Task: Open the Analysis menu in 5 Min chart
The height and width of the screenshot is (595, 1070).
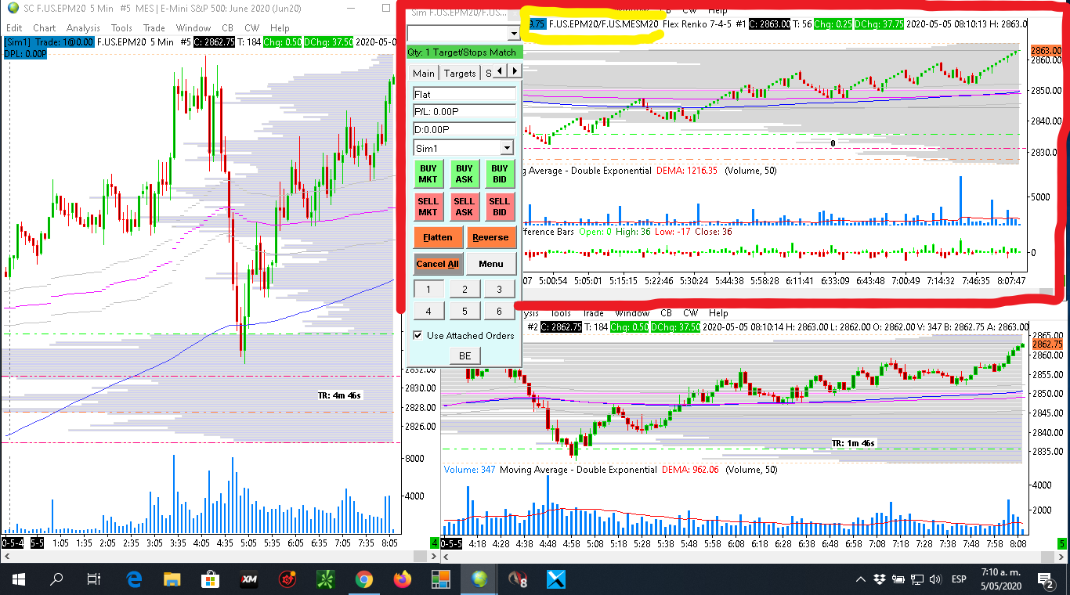Action: click(x=83, y=28)
